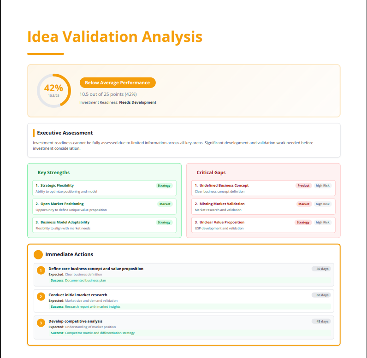Click the 42% circular progress ring
The width and height of the screenshot is (367, 358).
[x=53, y=90]
